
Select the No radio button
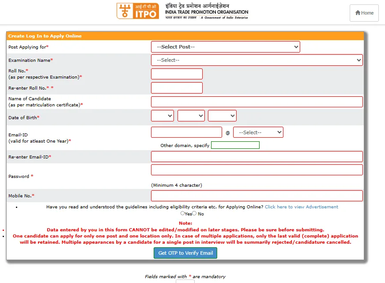pos(194,213)
